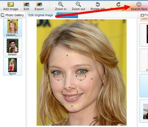The image size is (148, 127).
Task: Click the Zoom out magnifier icon
Action: 78,4
